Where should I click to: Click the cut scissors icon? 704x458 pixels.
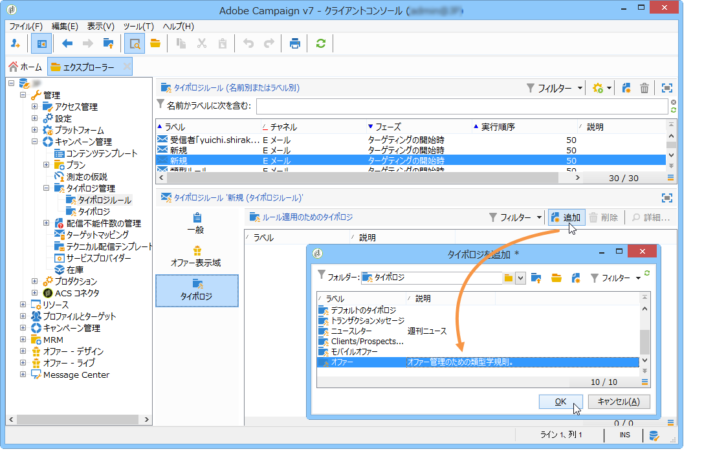(x=202, y=43)
